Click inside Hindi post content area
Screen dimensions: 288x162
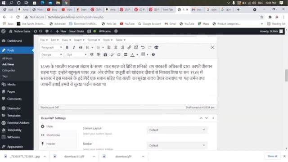[x=127, y=82]
